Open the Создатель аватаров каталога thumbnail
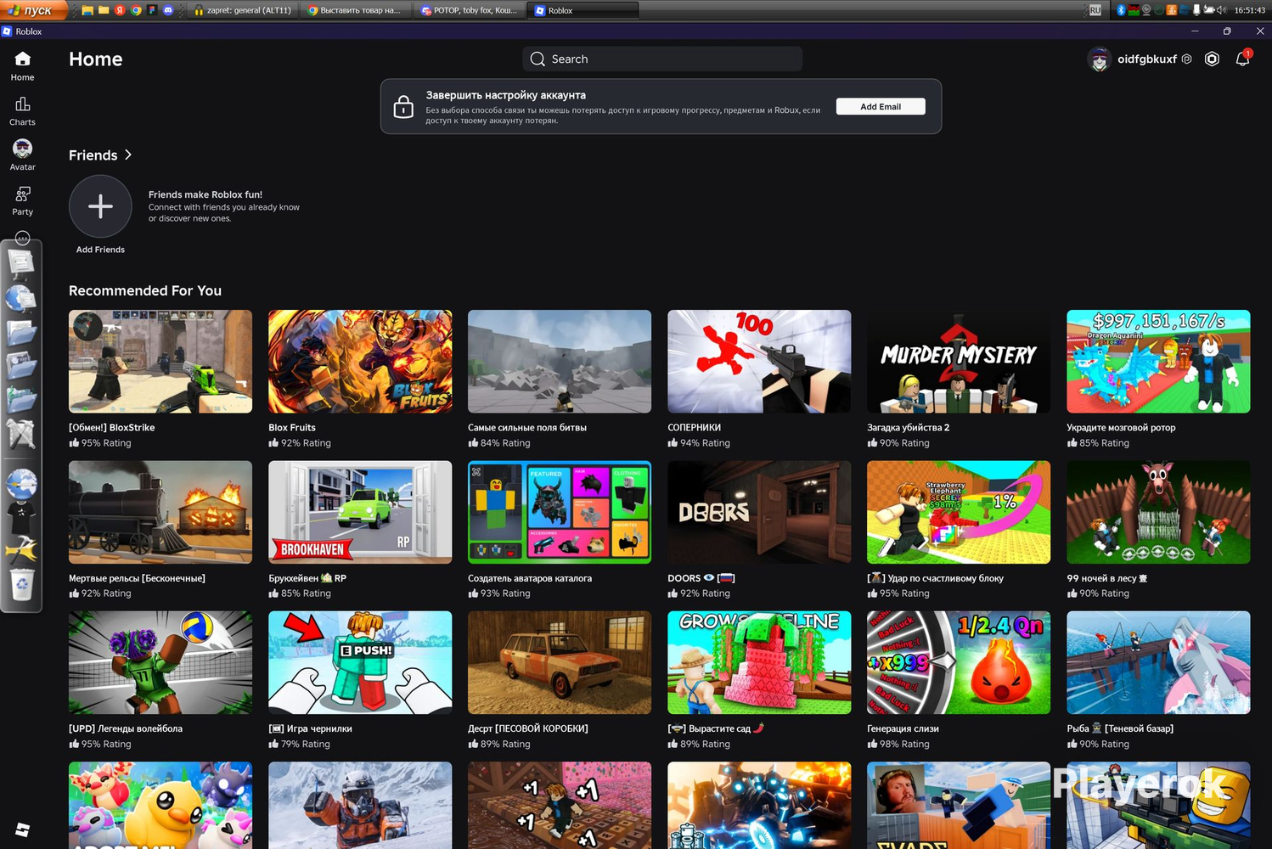 pos(560,512)
